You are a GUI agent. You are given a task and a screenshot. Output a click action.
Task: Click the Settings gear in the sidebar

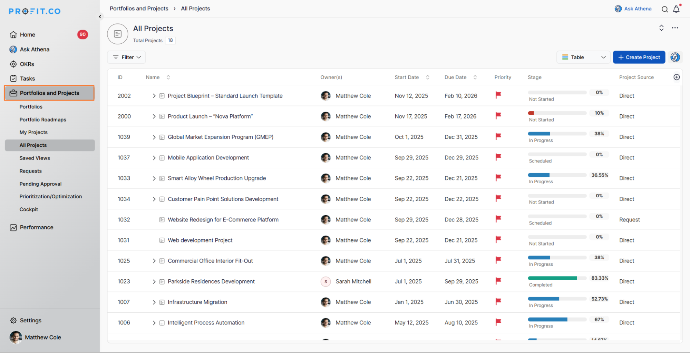tap(13, 320)
